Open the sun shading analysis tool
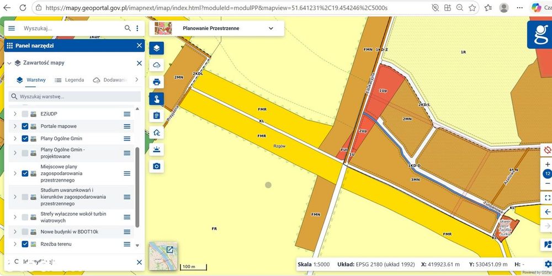This screenshot has height=276, width=552. click(156, 149)
